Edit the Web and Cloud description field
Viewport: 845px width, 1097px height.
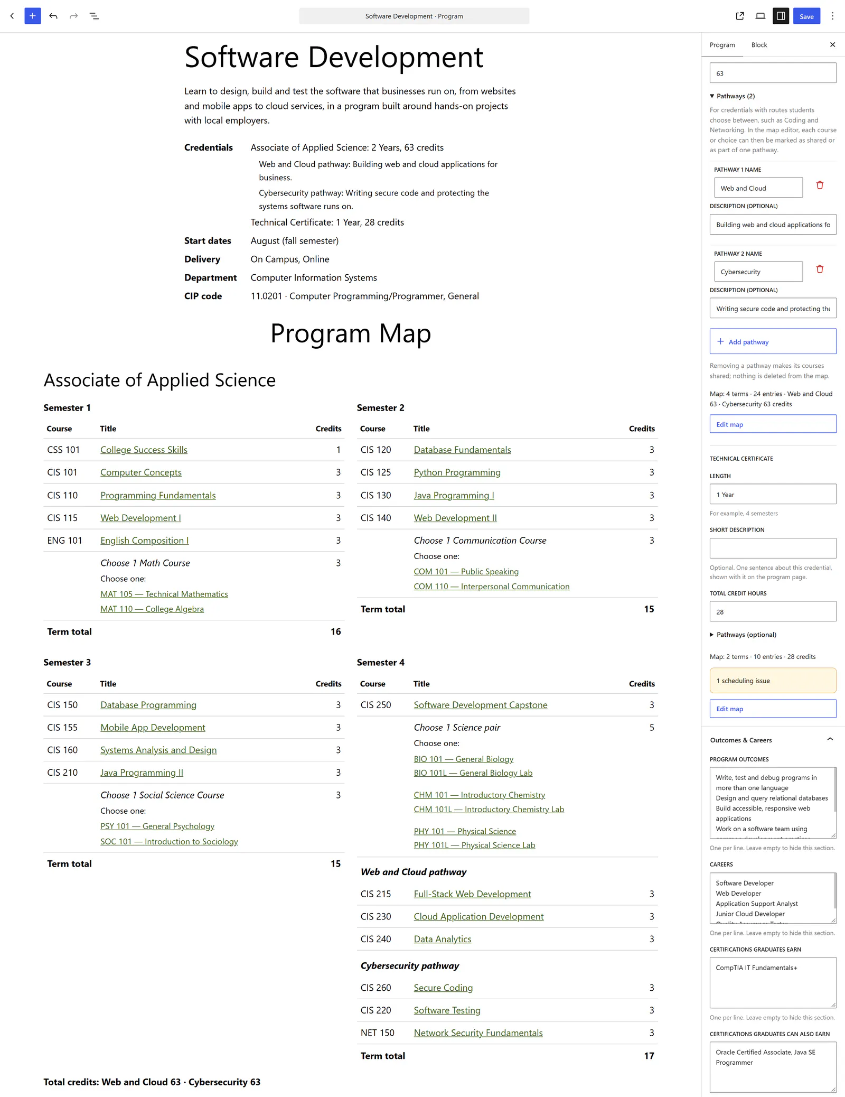(773, 225)
